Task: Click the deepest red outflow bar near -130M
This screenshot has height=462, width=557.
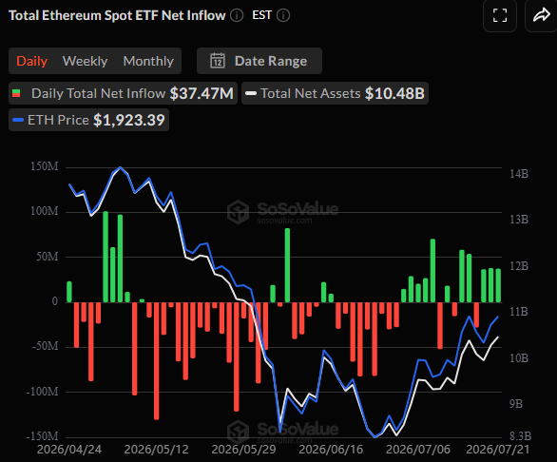Action: [156, 361]
